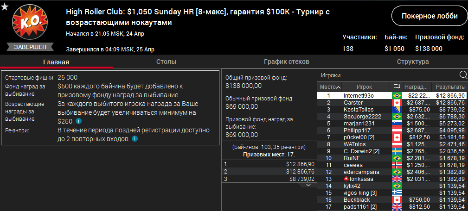The width and height of the screenshot is (468, 211).
Task: Expand the prize payouts list chevron
Action: tap(308, 185)
